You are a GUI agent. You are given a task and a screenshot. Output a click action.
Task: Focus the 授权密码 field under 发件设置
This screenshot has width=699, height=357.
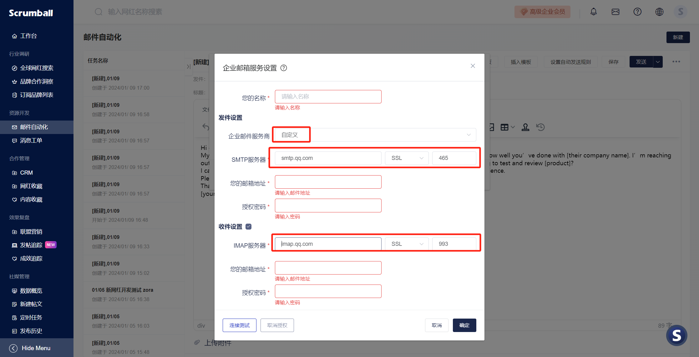coord(328,206)
